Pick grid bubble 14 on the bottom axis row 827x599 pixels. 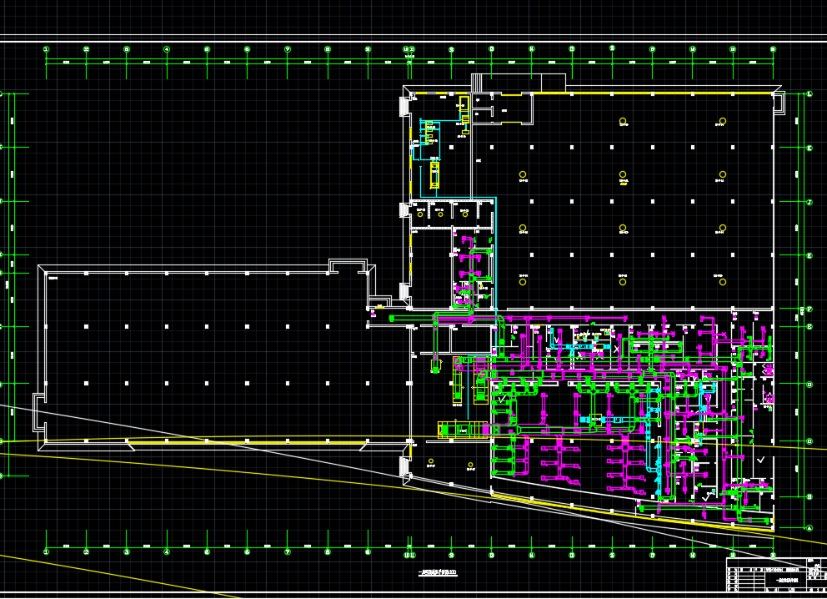pyautogui.click(x=532, y=555)
